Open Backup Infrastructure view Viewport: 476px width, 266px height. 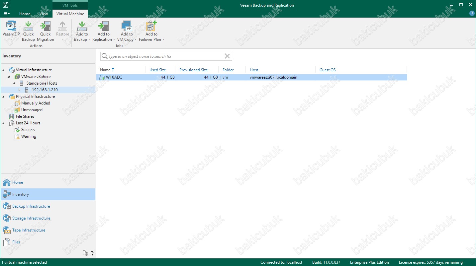point(48,206)
